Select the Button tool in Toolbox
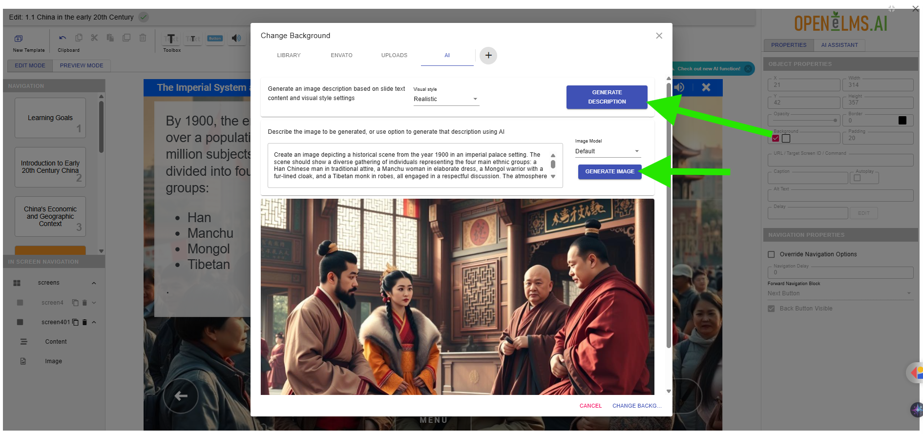This screenshot has width=923, height=434. (215, 38)
